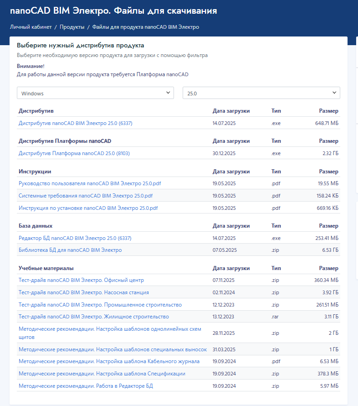The width and height of the screenshot is (358, 406).
Task: Open the Windows operating system dropdown
Action: (95, 93)
